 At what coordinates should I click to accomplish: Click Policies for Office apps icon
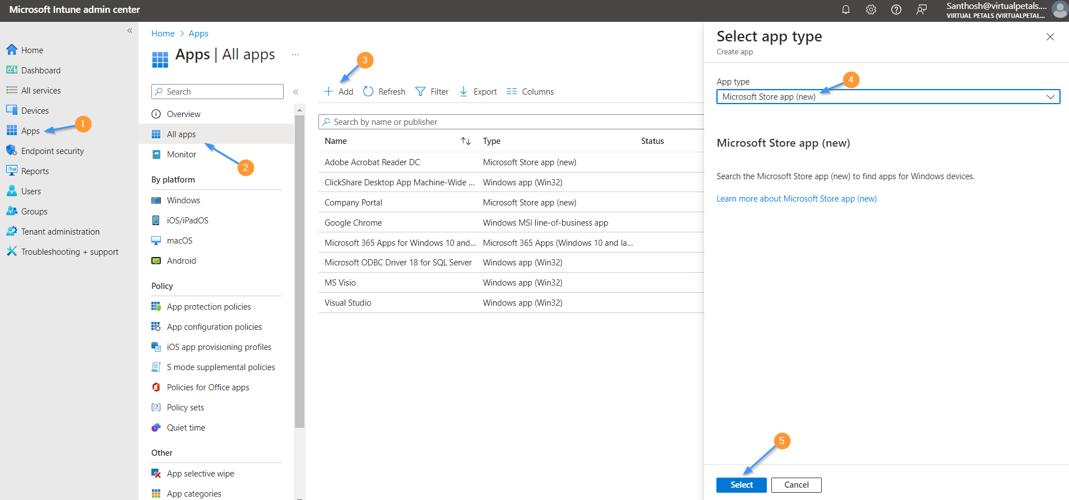pyautogui.click(x=156, y=387)
